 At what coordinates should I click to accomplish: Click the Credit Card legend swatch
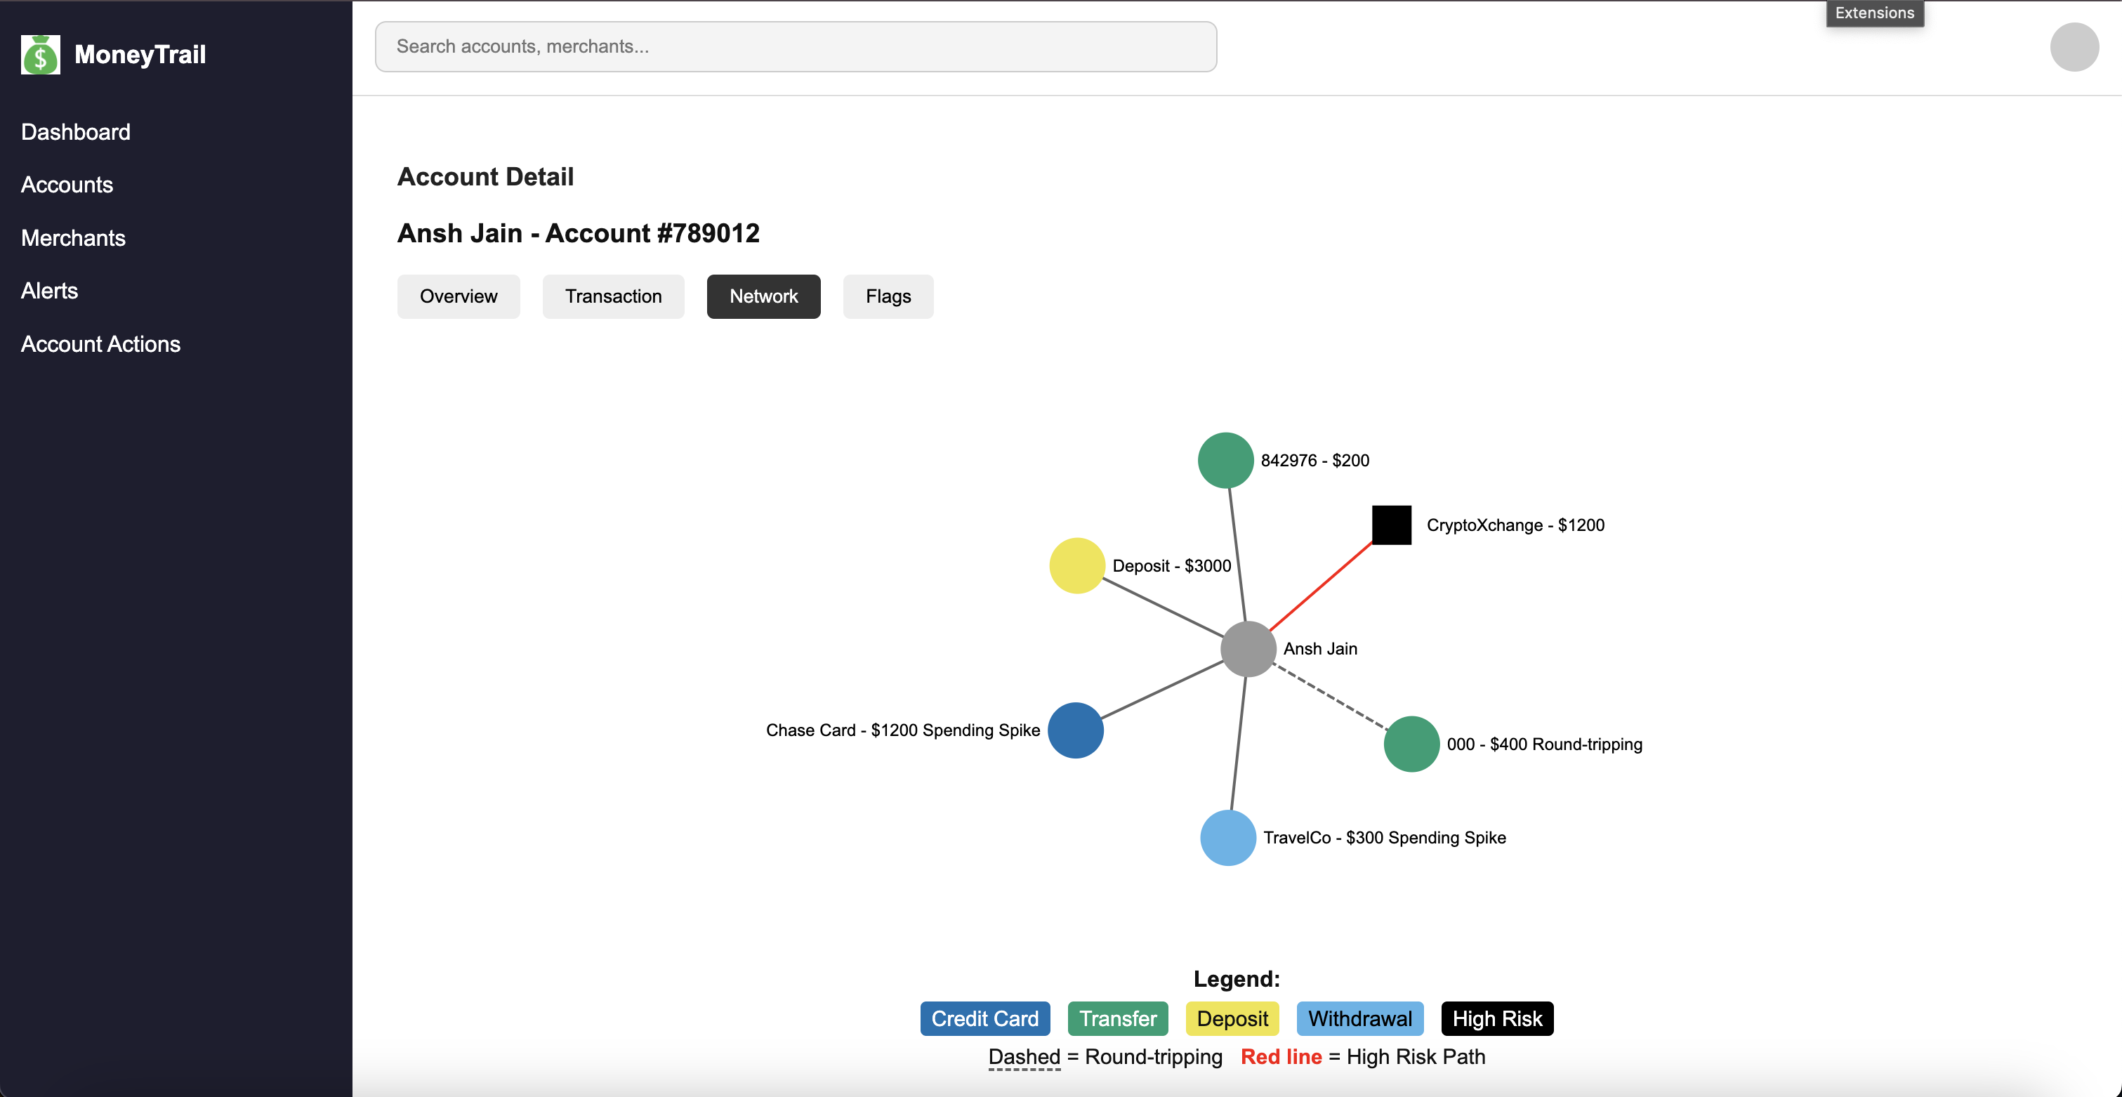point(984,1019)
